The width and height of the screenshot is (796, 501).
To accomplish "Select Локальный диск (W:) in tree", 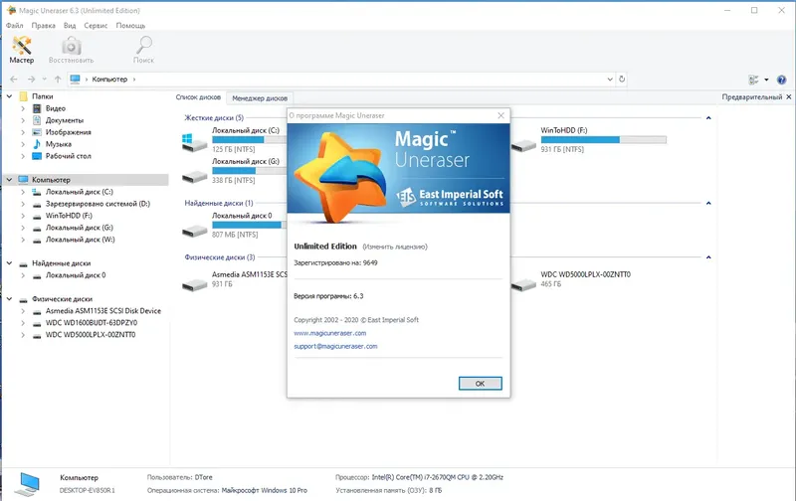I will tap(81, 240).
